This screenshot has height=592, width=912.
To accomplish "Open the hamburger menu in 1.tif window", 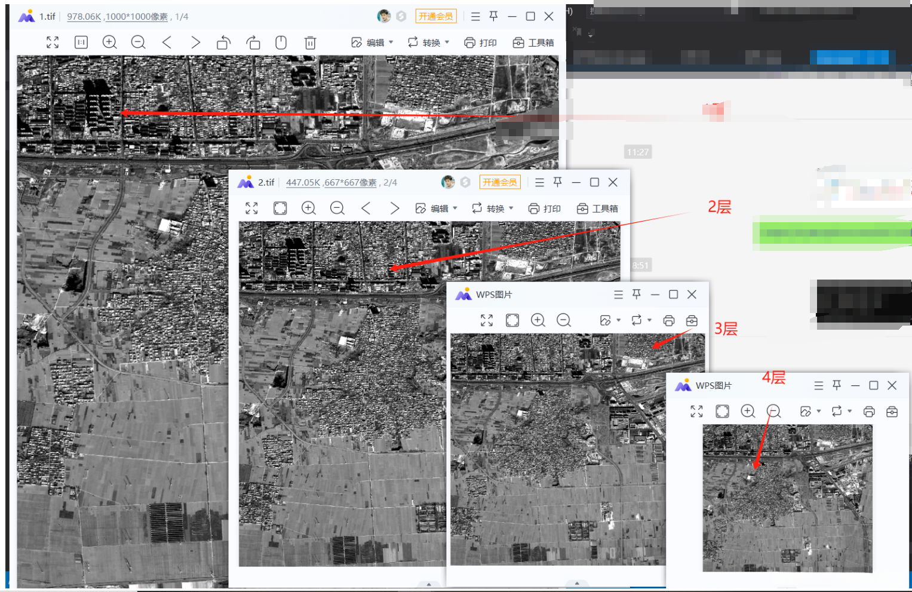I will [475, 16].
